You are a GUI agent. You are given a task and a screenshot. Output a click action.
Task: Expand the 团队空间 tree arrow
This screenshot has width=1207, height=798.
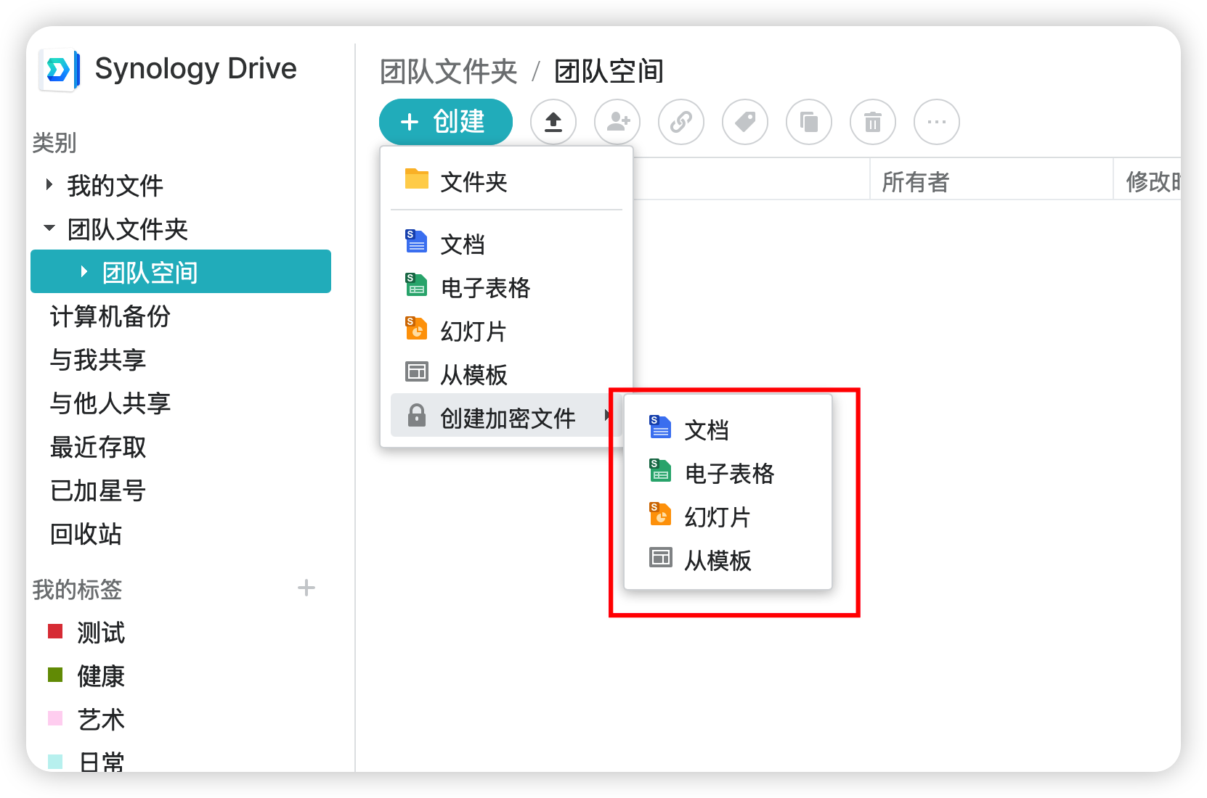[x=84, y=272]
